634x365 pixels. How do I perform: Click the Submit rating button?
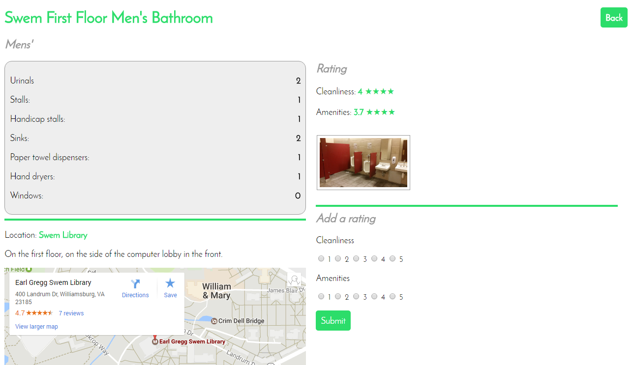pyautogui.click(x=333, y=320)
